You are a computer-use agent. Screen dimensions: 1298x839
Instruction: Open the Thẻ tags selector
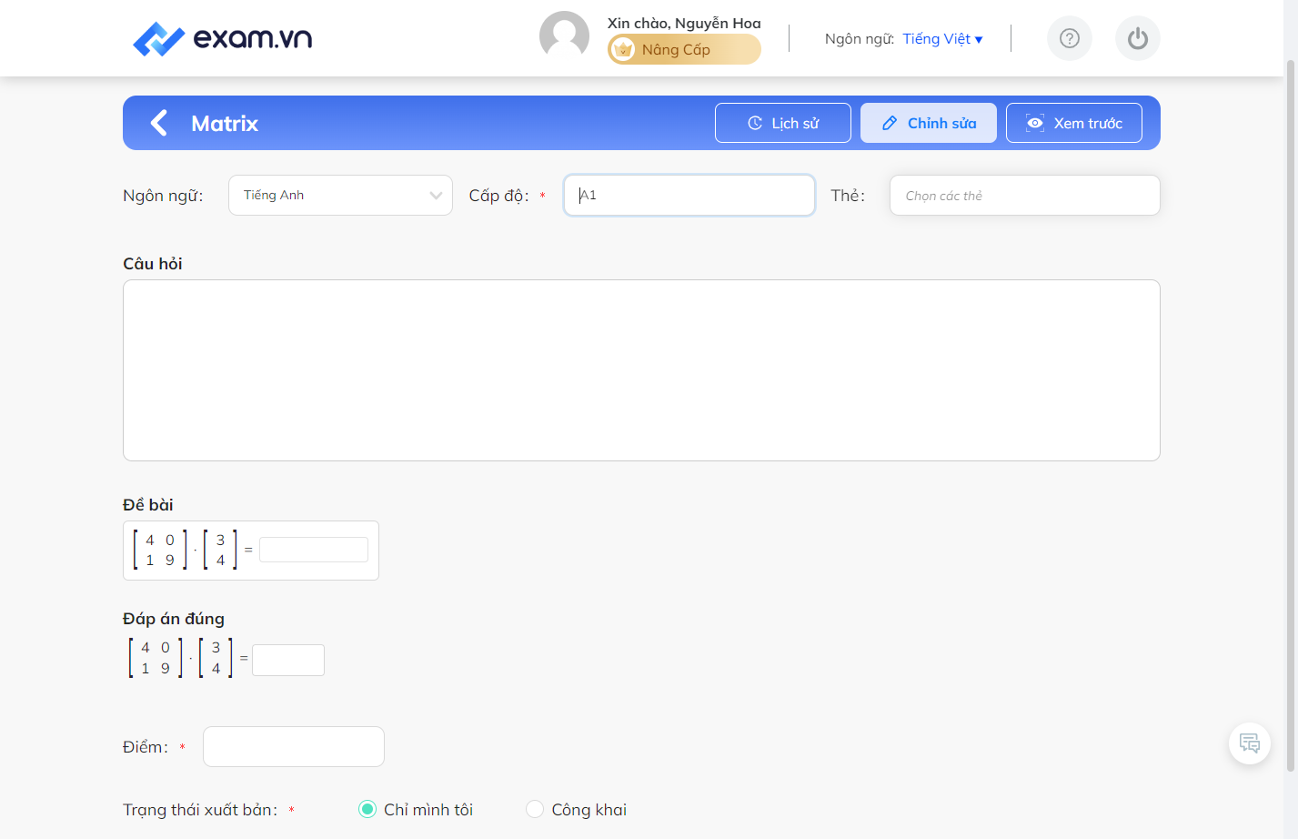(x=1025, y=196)
